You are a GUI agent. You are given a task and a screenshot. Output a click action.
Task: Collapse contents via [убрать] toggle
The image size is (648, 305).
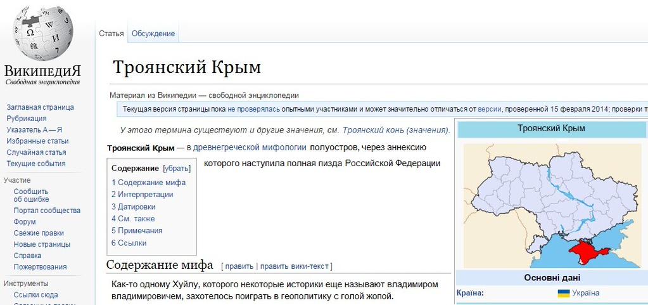177,169
